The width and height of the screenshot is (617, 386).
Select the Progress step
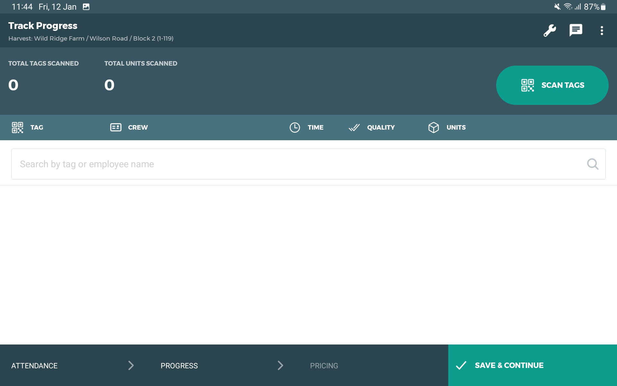click(179, 366)
